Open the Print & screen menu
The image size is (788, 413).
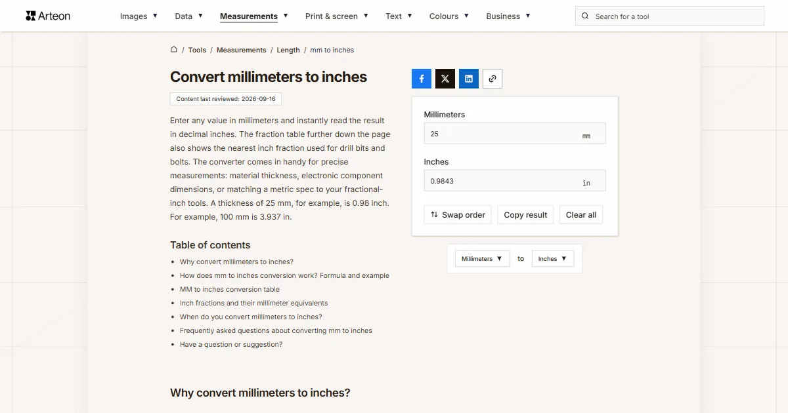tap(337, 16)
